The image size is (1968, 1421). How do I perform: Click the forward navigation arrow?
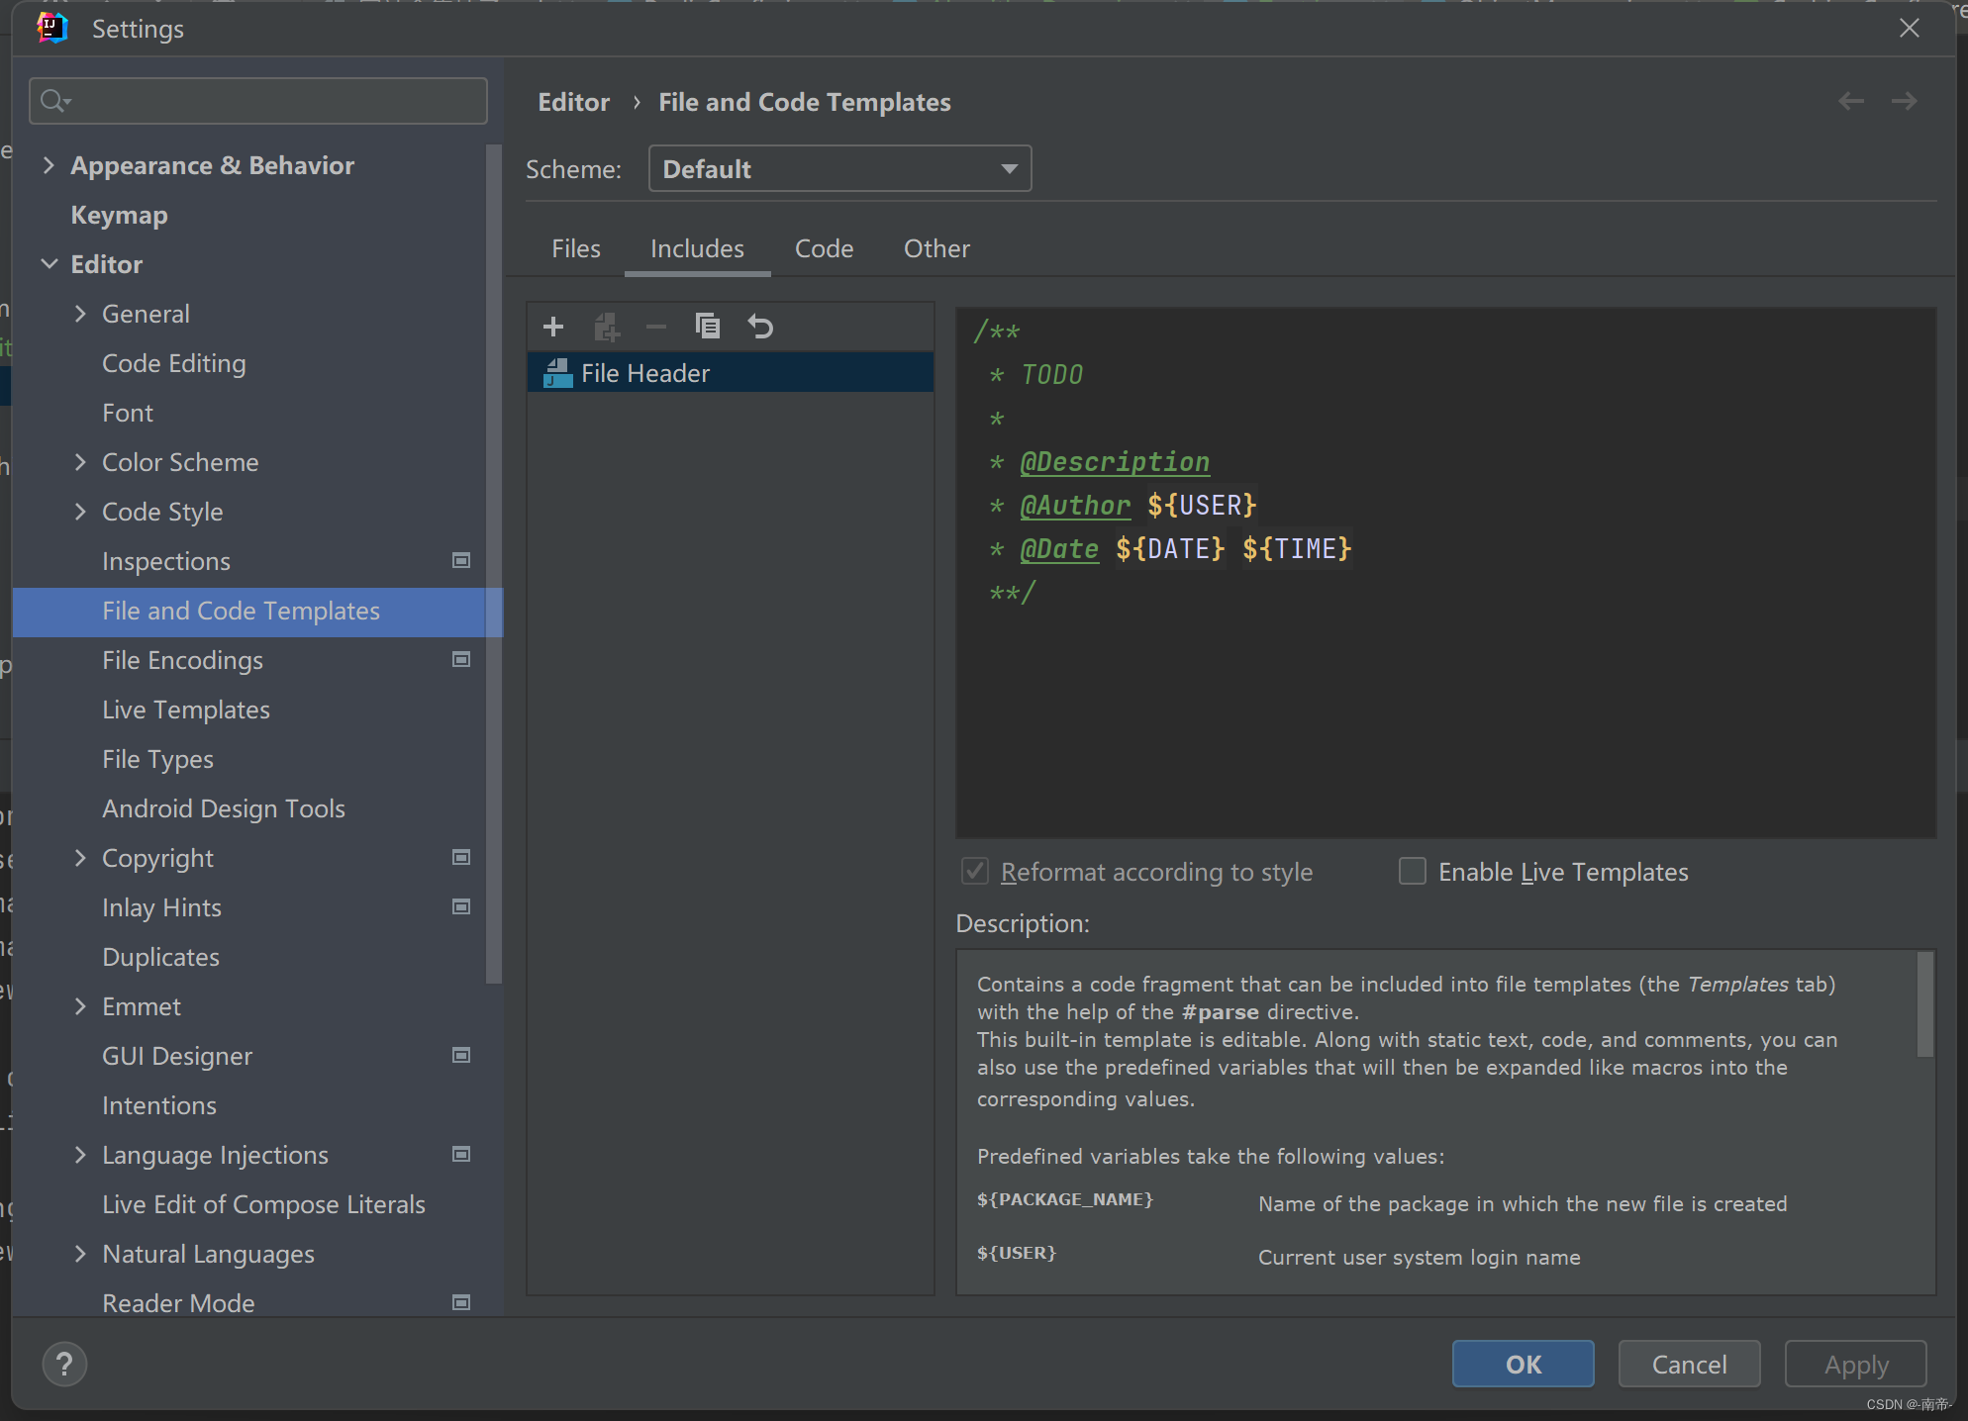1904,101
